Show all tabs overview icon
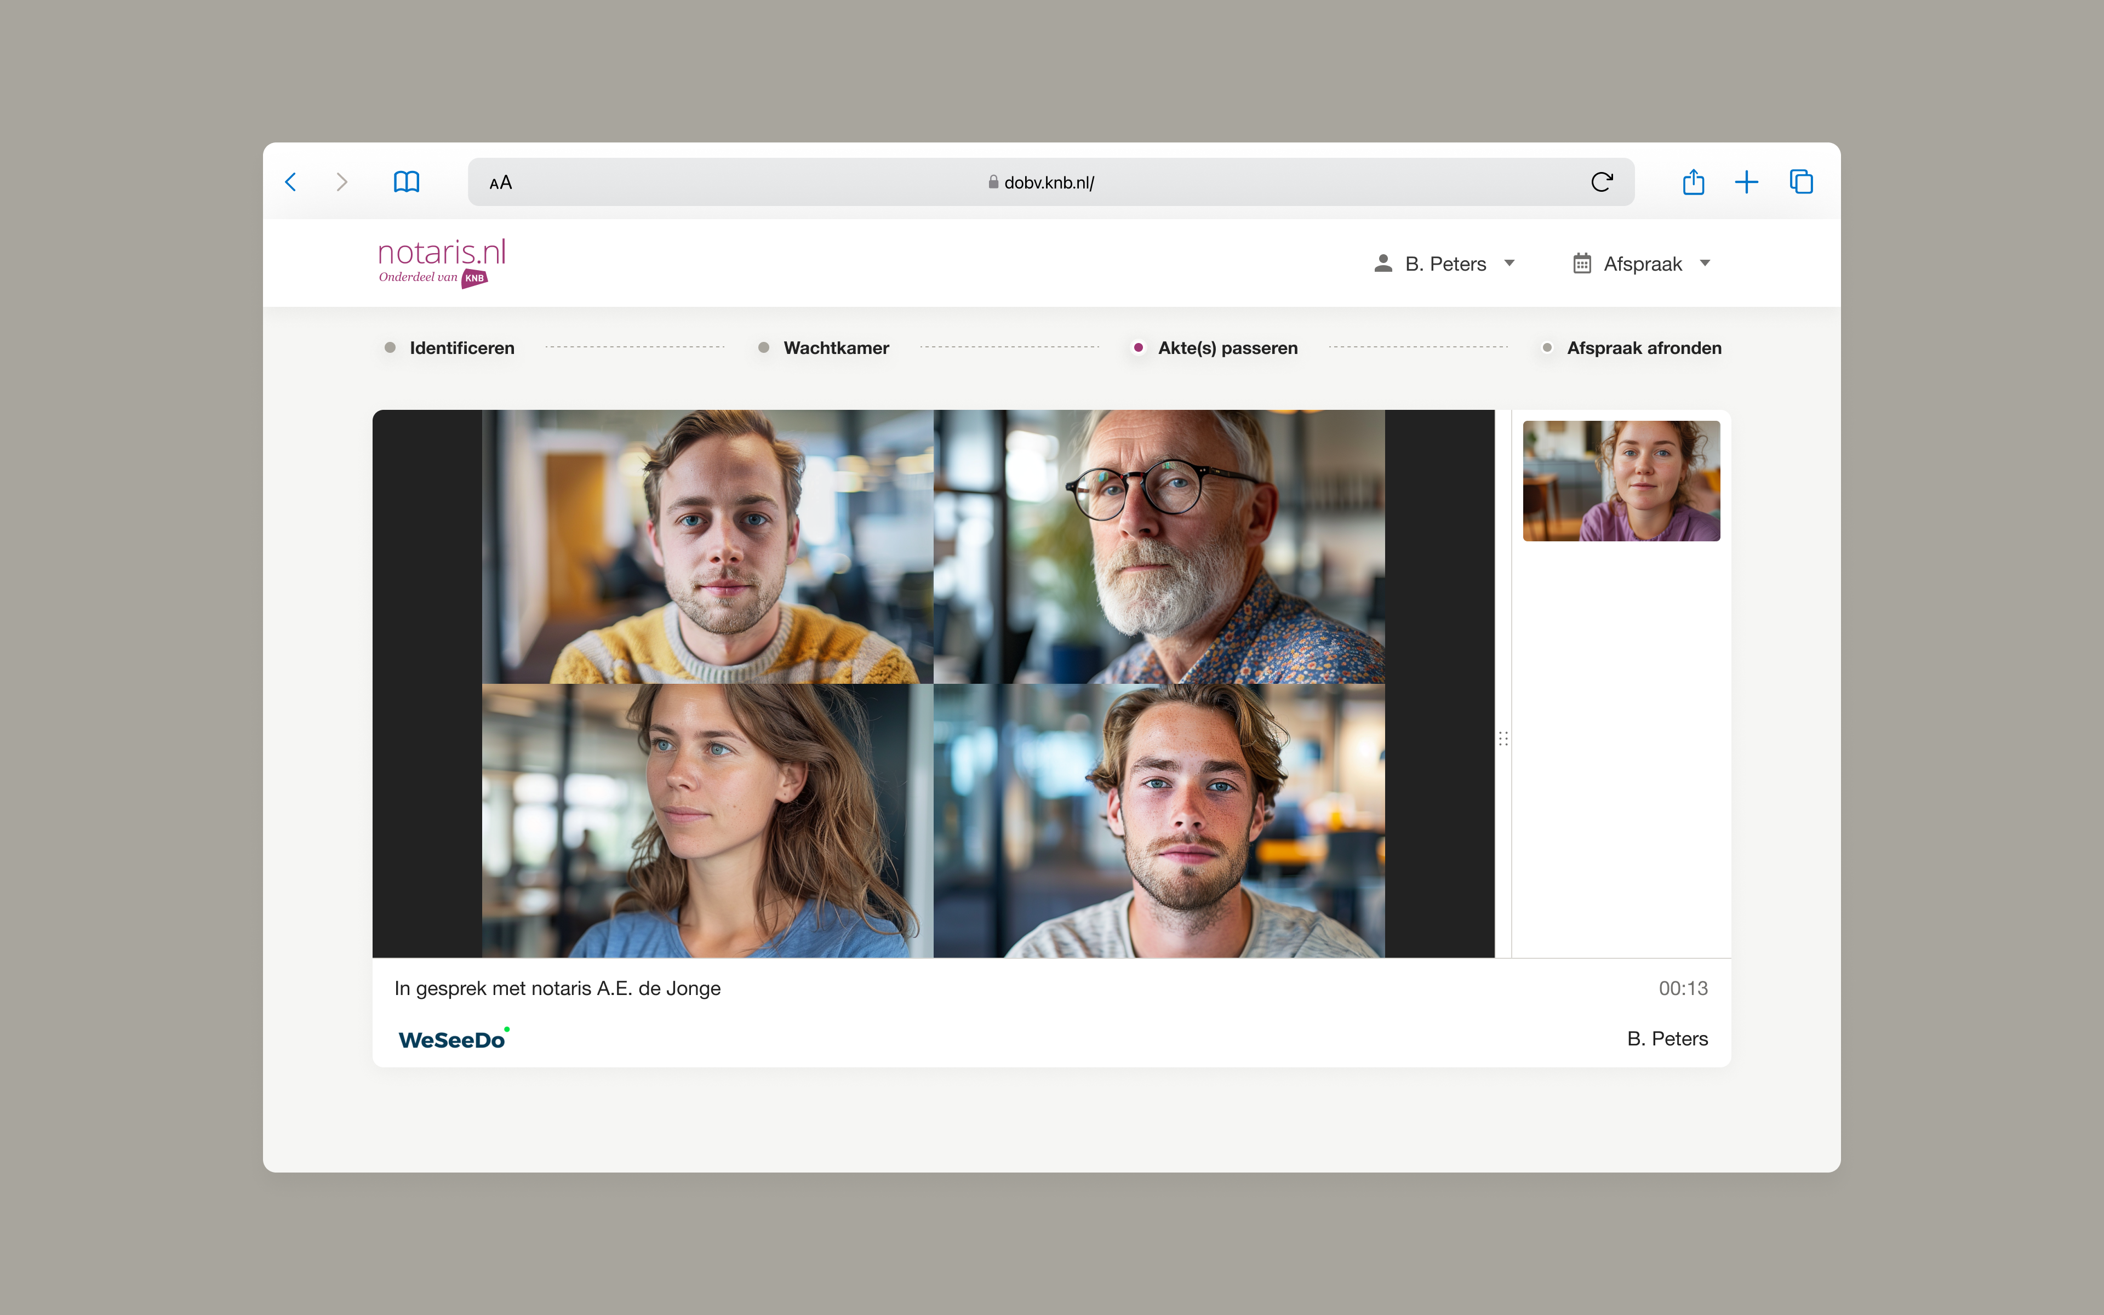 pos(1800,182)
